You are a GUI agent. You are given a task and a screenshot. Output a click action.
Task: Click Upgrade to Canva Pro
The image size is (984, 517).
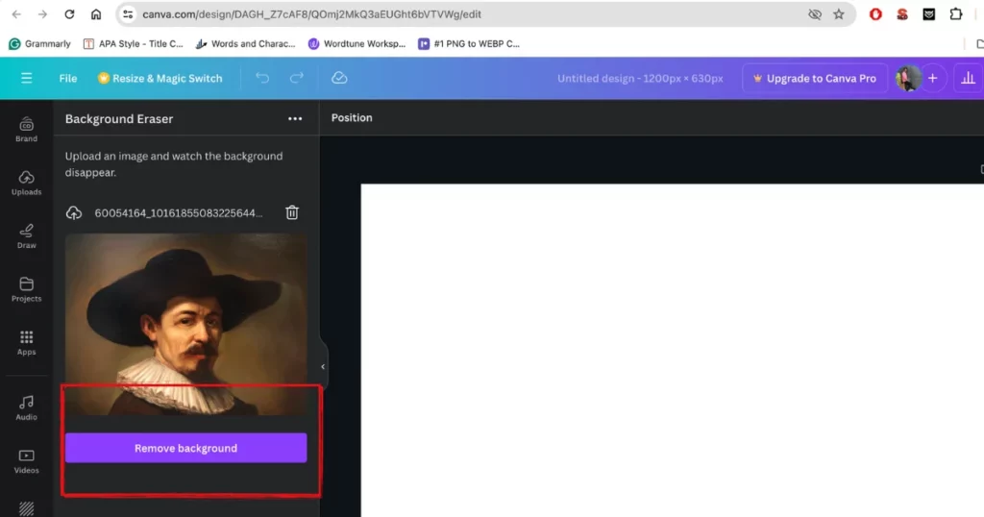click(815, 79)
